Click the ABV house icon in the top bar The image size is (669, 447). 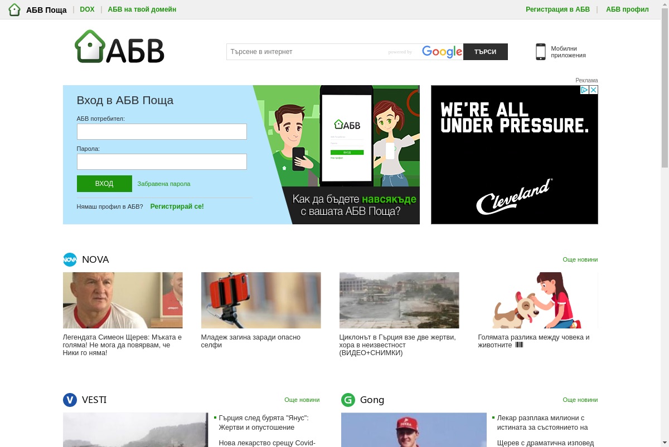click(x=14, y=9)
